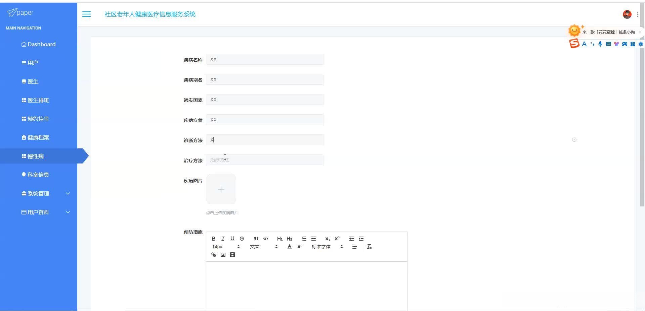
Task: Click the 疾病图片 upload plus button
Action: click(221, 189)
